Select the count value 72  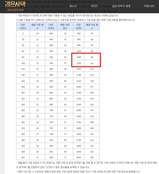(x=65, y=157)
